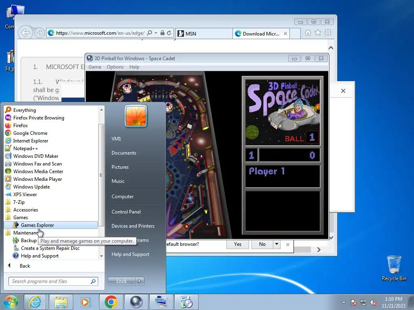Open Game menu in 3D Pinball
This screenshot has width=414, height=310.
pos(95,67)
